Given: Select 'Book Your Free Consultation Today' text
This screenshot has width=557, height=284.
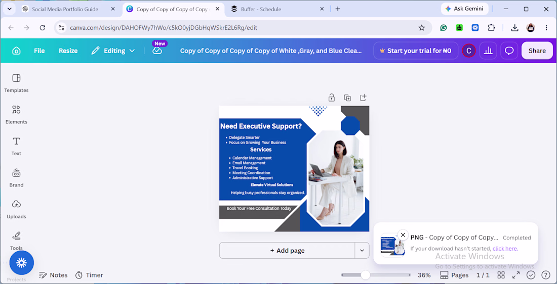Looking at the screenshot, I should [x=259, y=209].
